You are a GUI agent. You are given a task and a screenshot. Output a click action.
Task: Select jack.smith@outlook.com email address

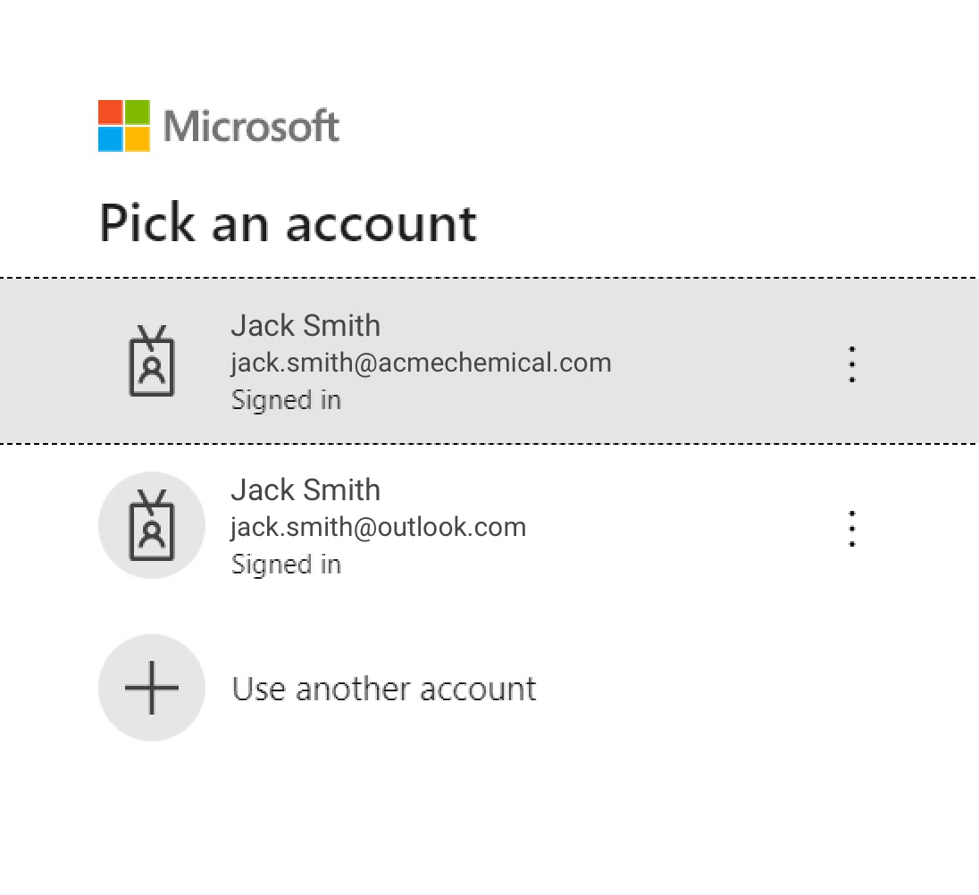point(379,527)
